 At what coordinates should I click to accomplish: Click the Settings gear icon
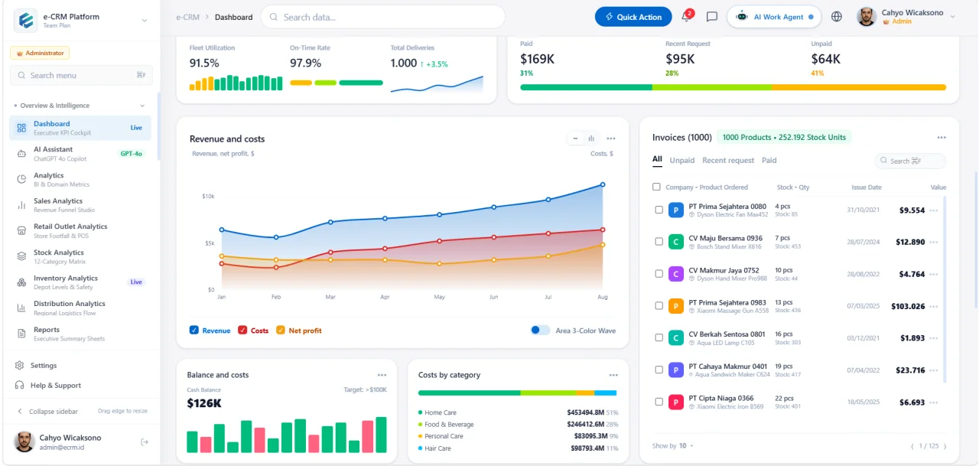point(20,366)
